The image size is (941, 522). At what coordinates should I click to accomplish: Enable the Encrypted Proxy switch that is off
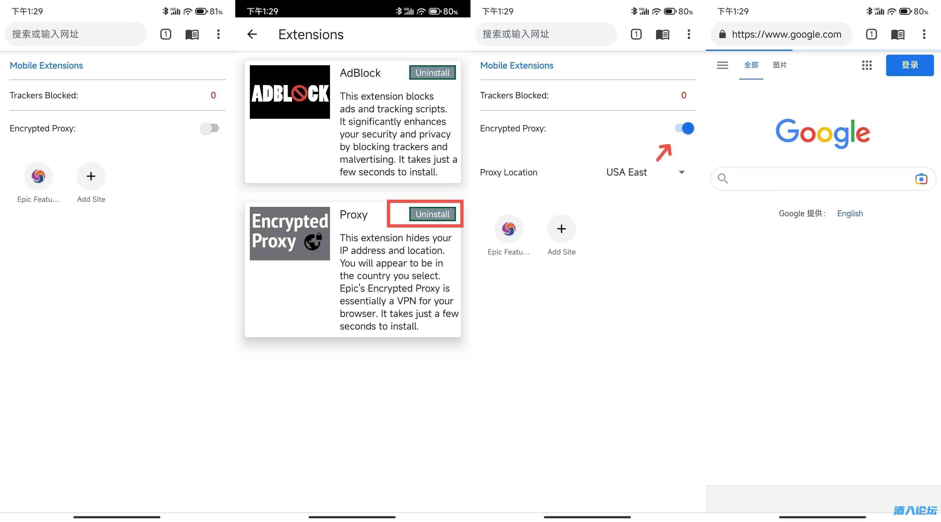[209, 128]
